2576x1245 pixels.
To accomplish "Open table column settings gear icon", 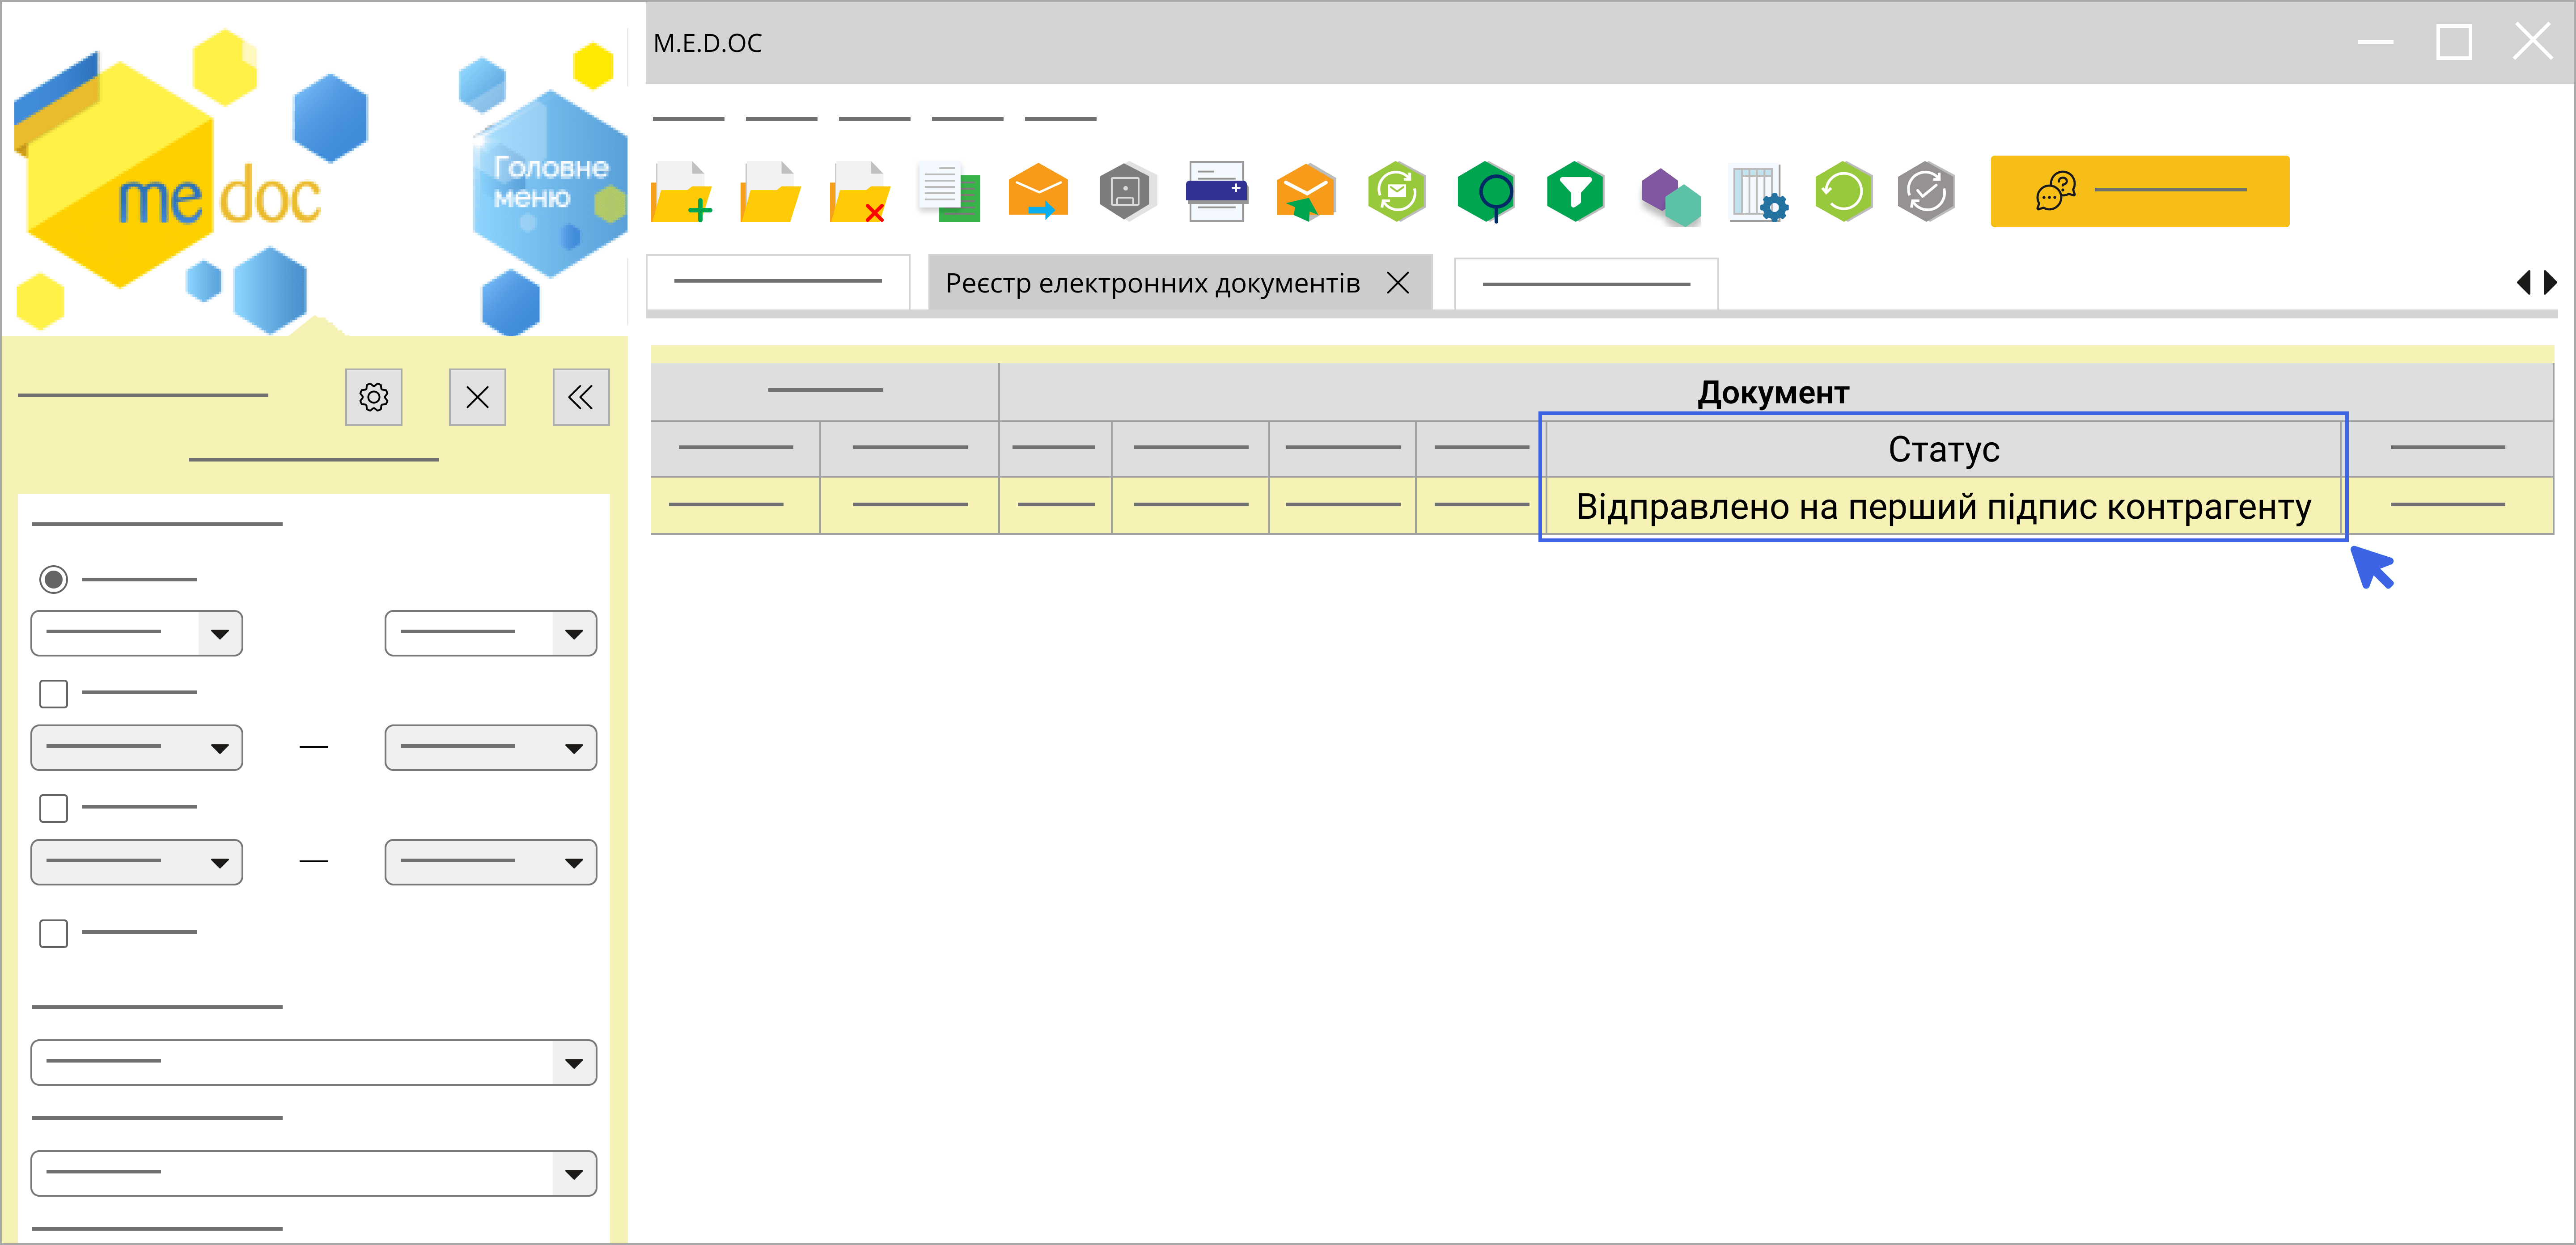I will (1758, 193).
